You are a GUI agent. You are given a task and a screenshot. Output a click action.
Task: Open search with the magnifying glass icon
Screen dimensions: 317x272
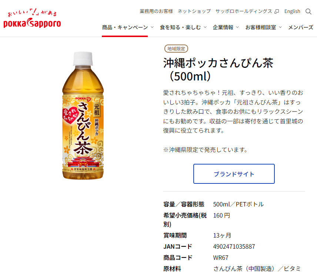(308, 11)
